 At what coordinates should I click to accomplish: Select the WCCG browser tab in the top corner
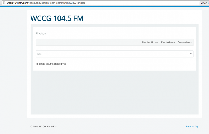coord(204,3)
